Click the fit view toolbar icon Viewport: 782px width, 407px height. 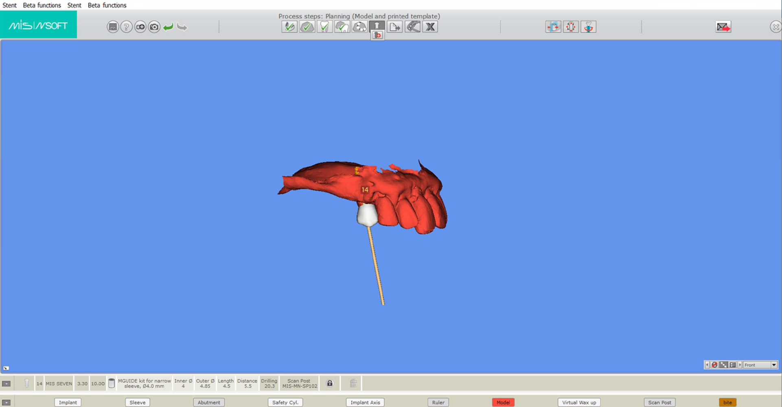[x=723, y=365]
